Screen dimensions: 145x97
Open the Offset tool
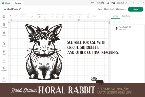click(70, 16)
